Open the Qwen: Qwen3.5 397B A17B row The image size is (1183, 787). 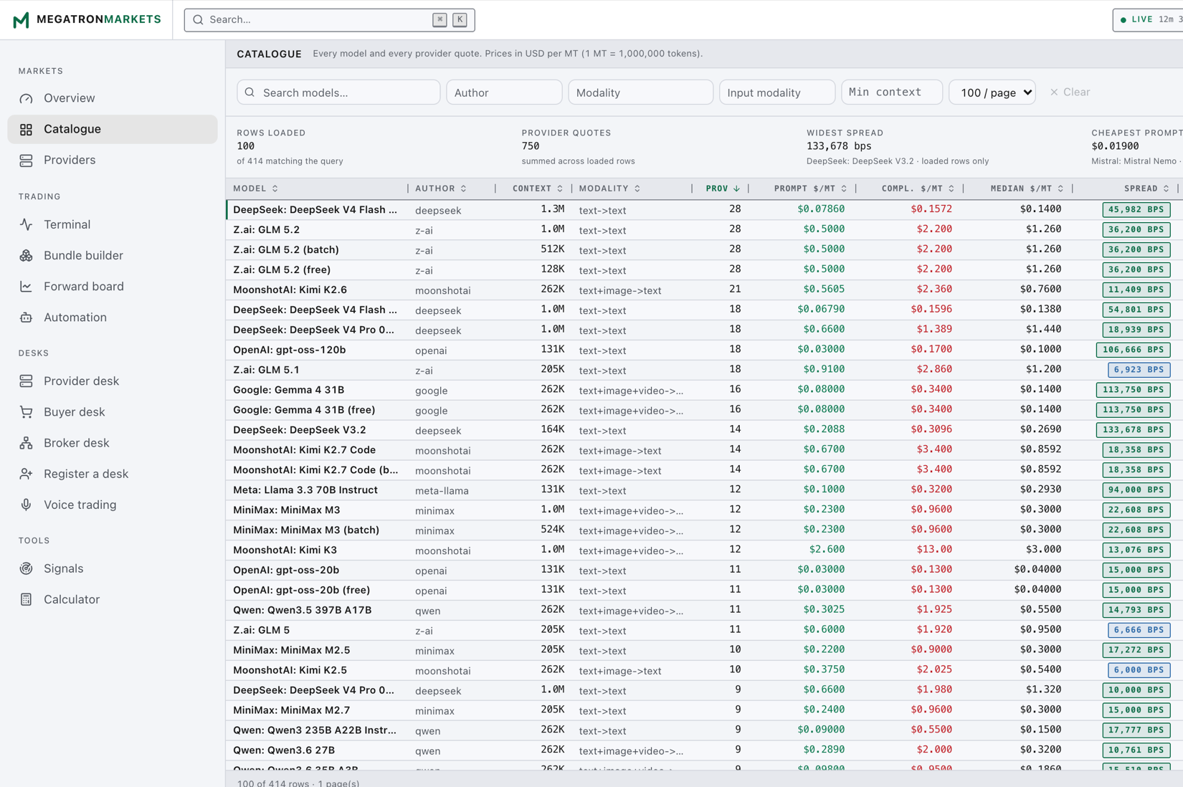click(x=704, y=611)
